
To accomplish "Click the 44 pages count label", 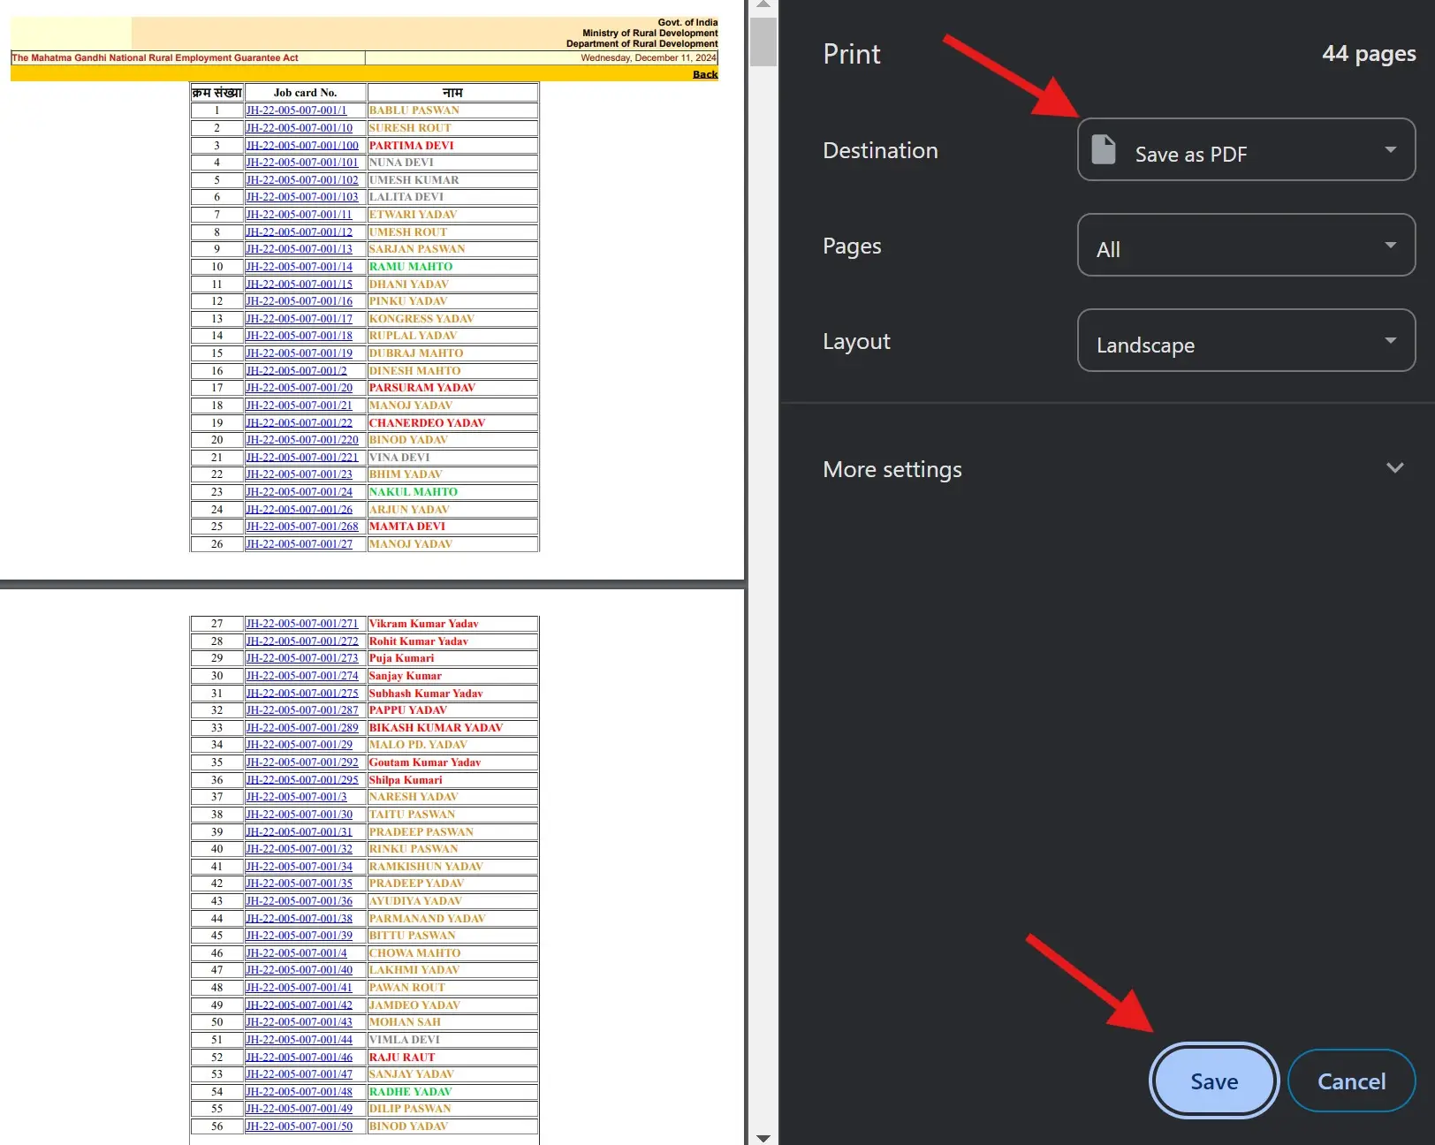I will [x=1369, y=54].
